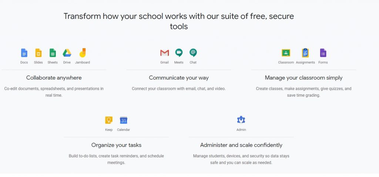Click the Meets video icon
Screen dimensions: 379x177
click(179, 53)
